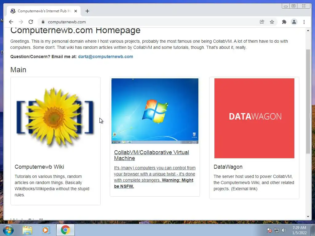Click the address bar showing computernewb.com

point(149,22)
